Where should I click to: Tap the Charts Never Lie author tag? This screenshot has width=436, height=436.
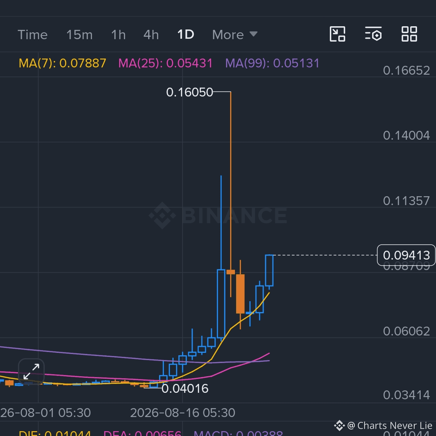tap(383, 426)
